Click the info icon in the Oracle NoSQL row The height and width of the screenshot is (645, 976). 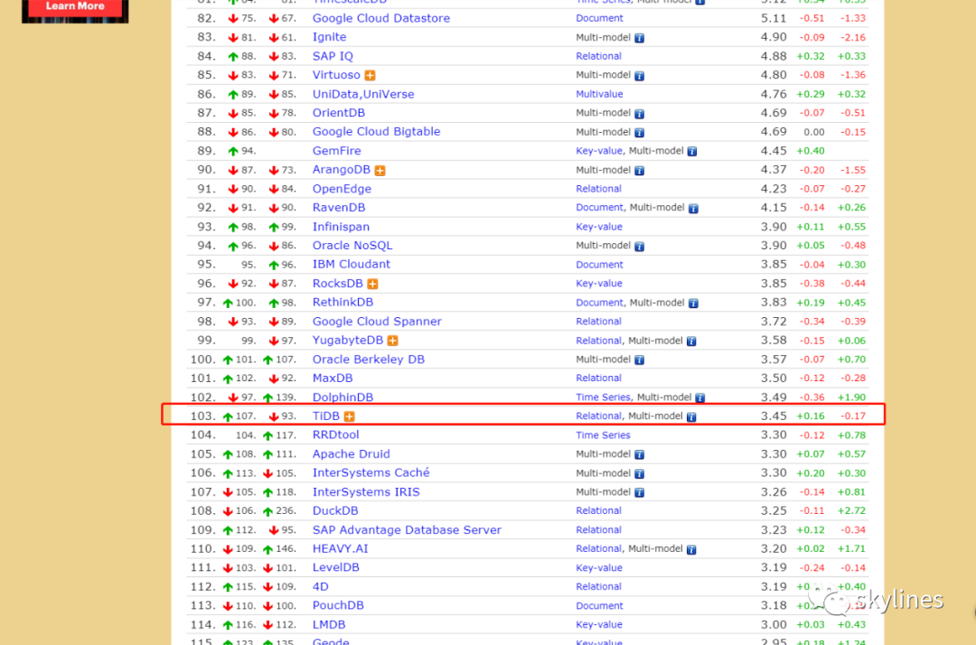click(x=639, y=247)
